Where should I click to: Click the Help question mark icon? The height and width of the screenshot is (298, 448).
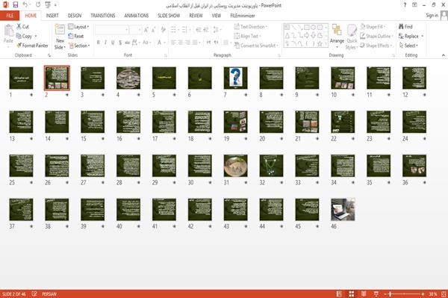[405, 5]
